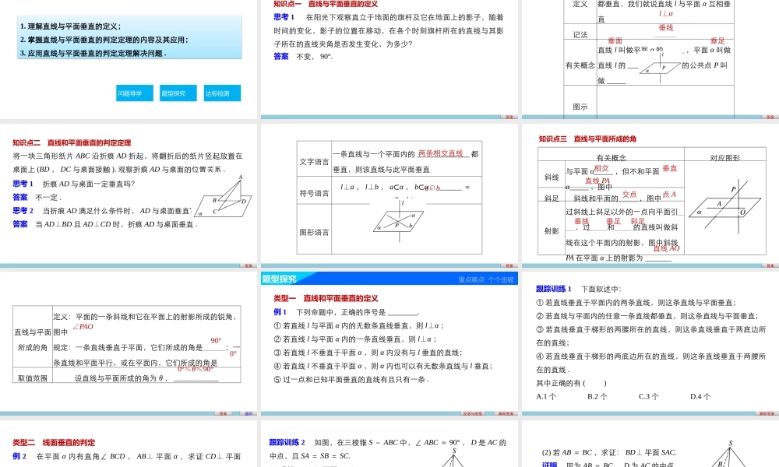Click the 类型一 直线和平面垂直的定义 heading
The height and width of the screenshot is (467, 779).
tap(326, 298)
